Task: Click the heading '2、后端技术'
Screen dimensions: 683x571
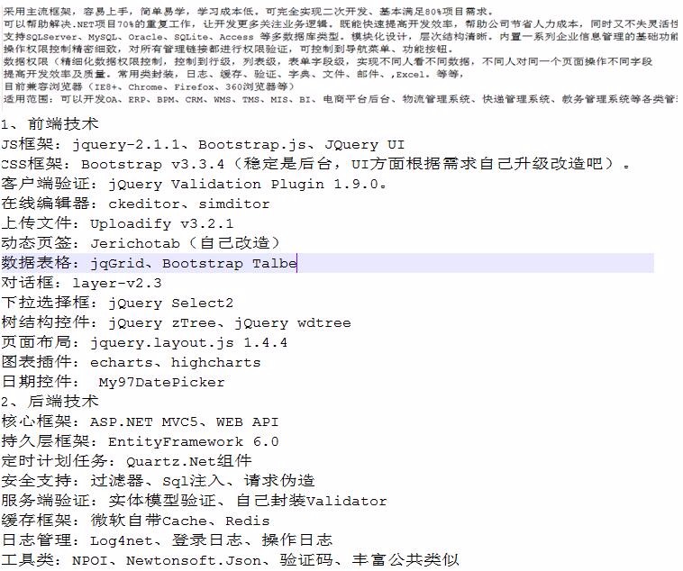Action: click(50, 402)
